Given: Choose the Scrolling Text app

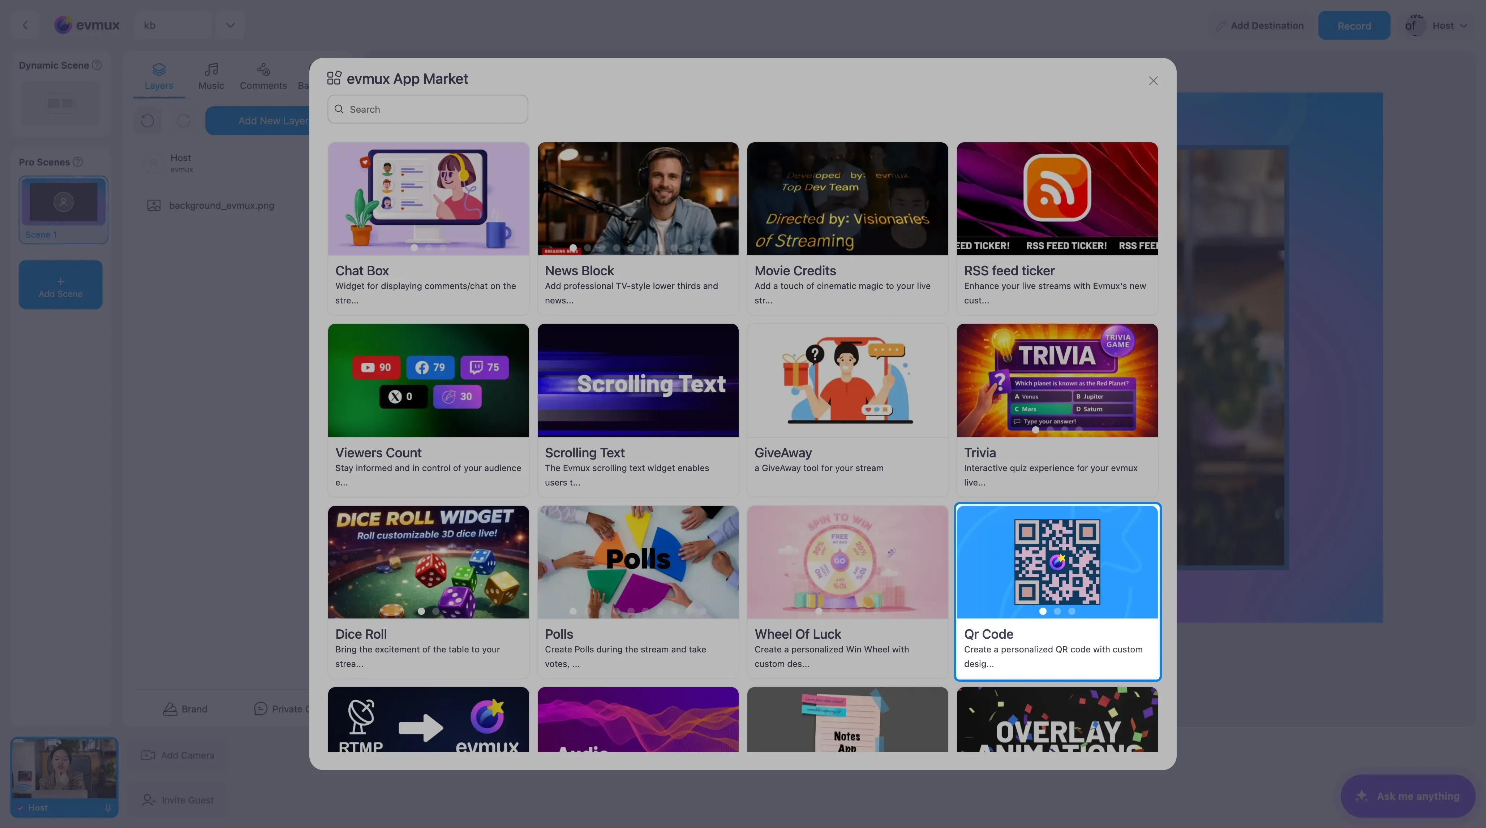Looking at the screenshot, I should point(637,410).
